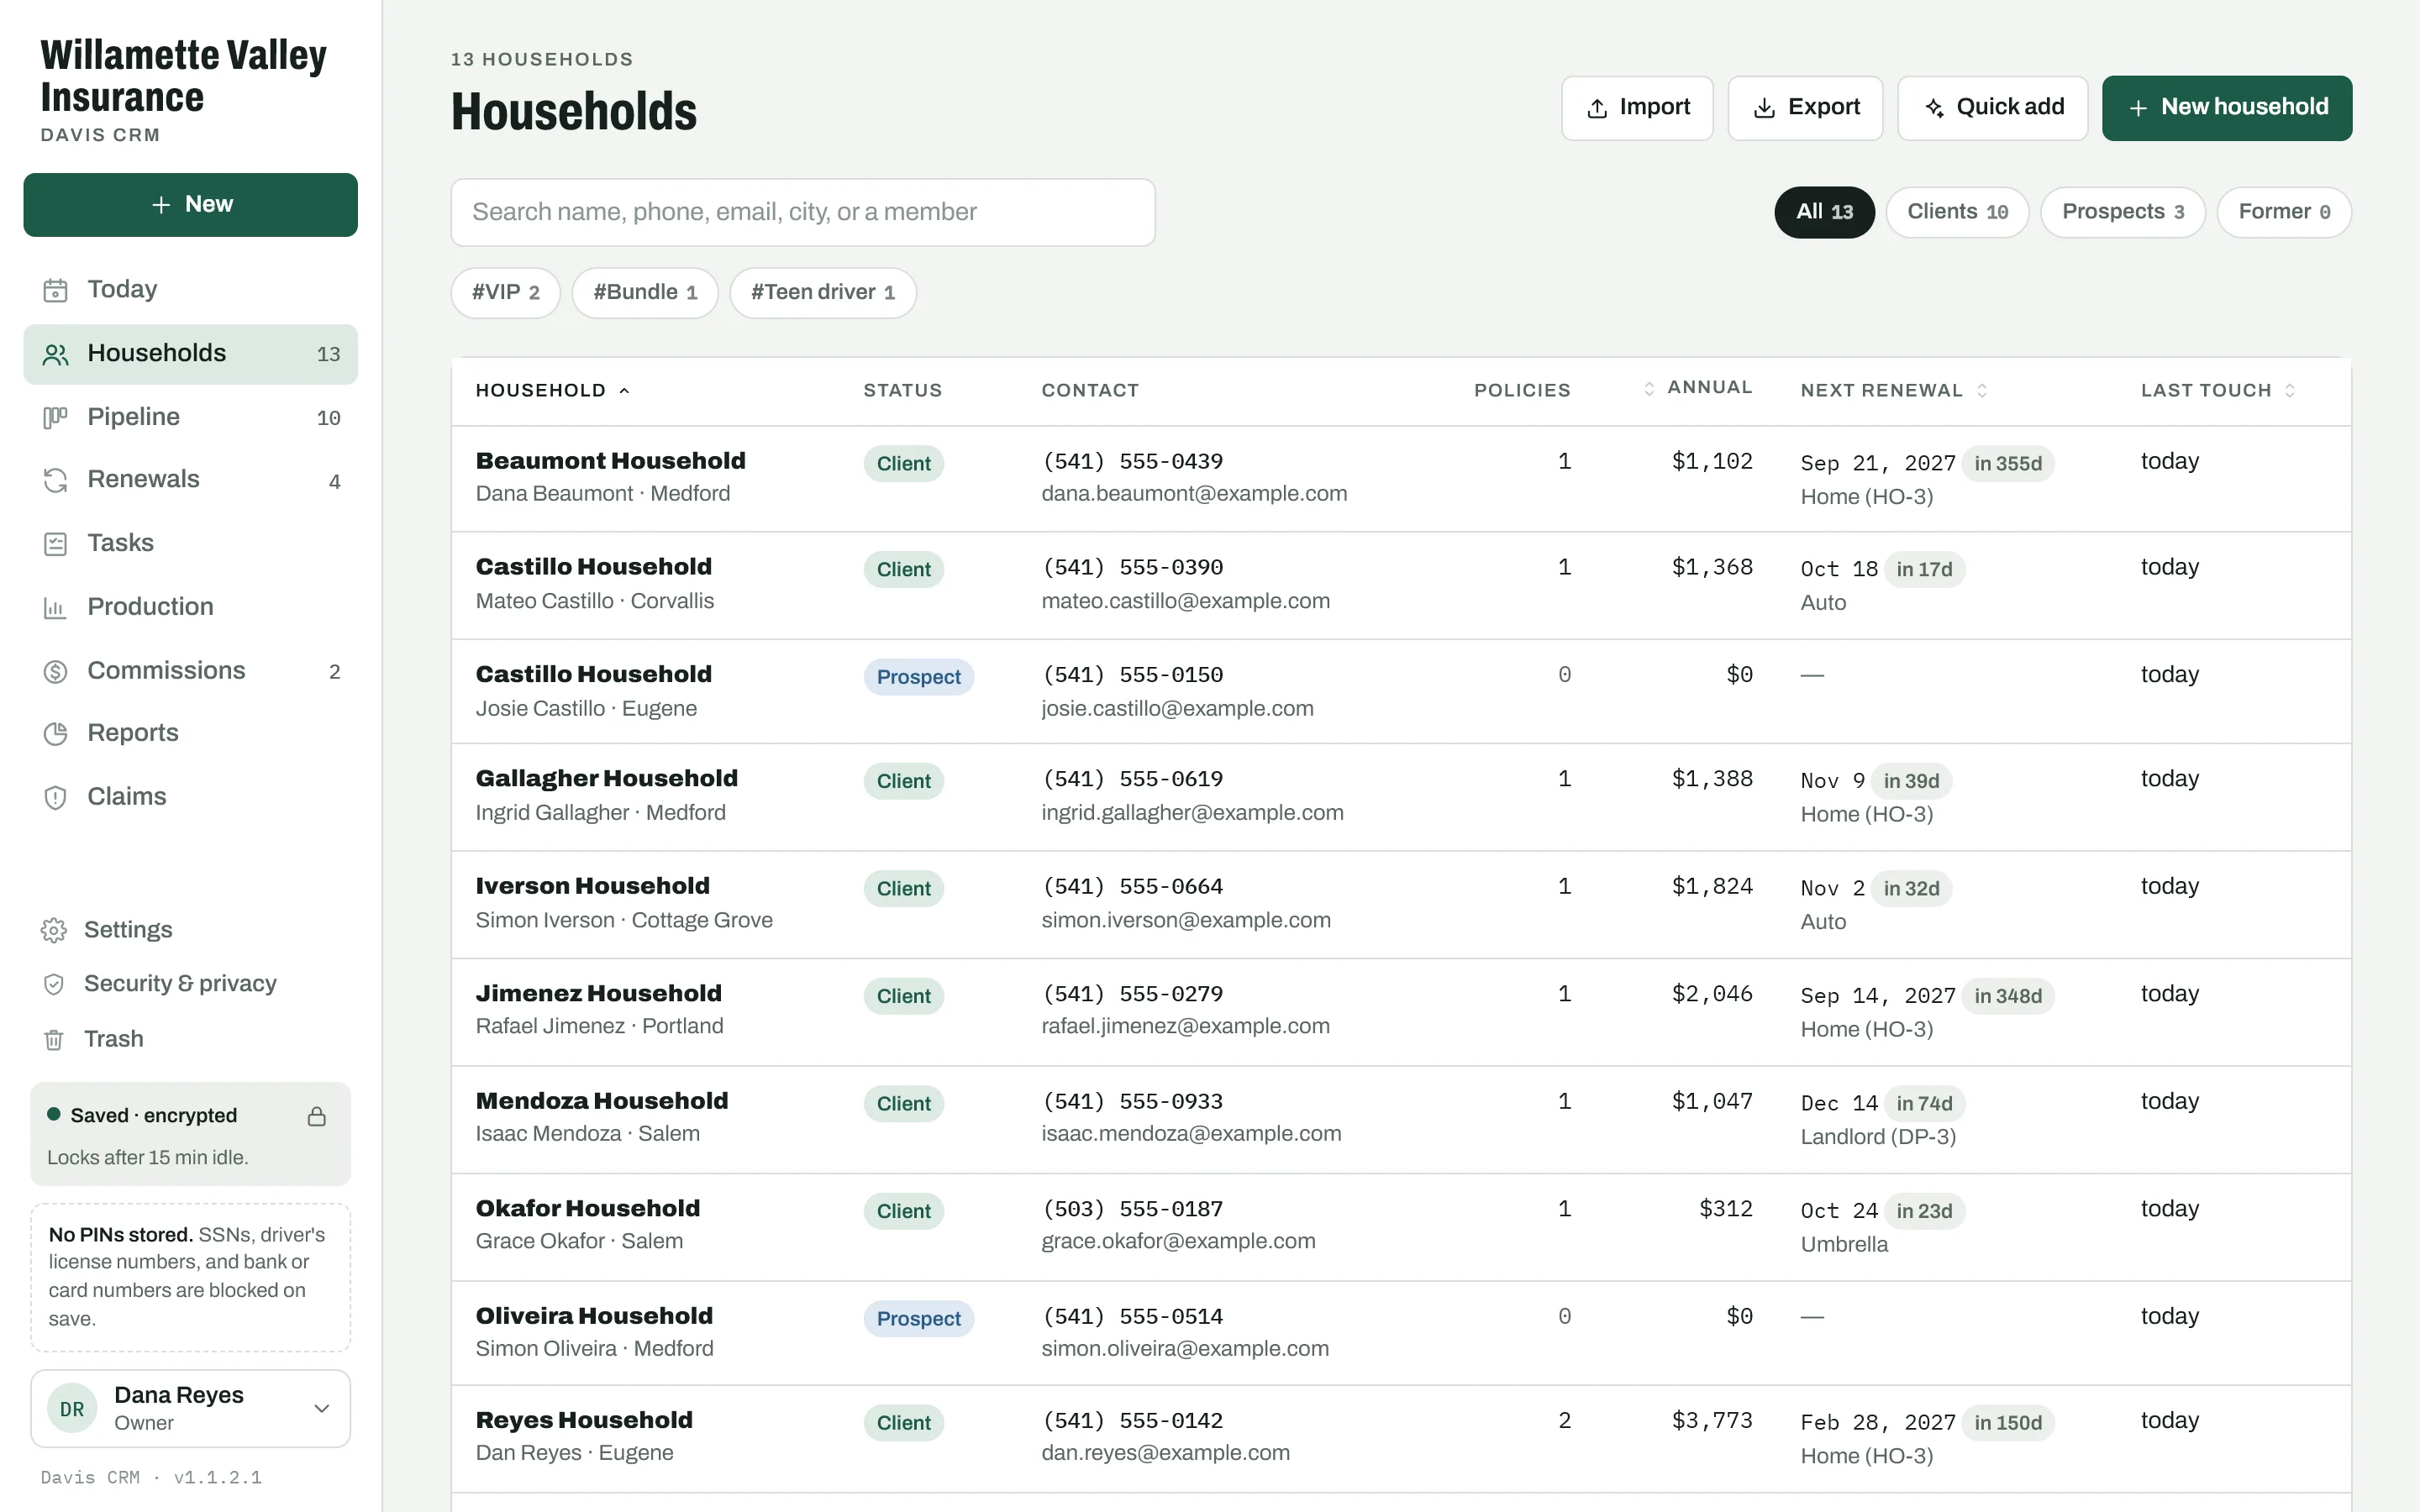This screenshot has height=1512, width=2420.
Task: Click the lock icon in Saved encrypted box
Action: point(317,1116)
